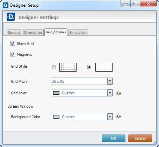Choose the dot grid style radio button
The width and height of the screenshot is (159, 147).
89,67
